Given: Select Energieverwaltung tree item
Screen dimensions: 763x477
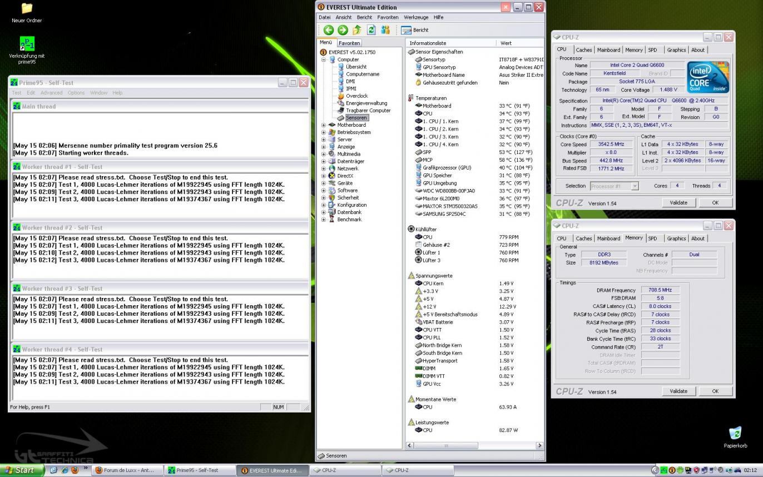Looking at the screenshot, I should [366, 103].
